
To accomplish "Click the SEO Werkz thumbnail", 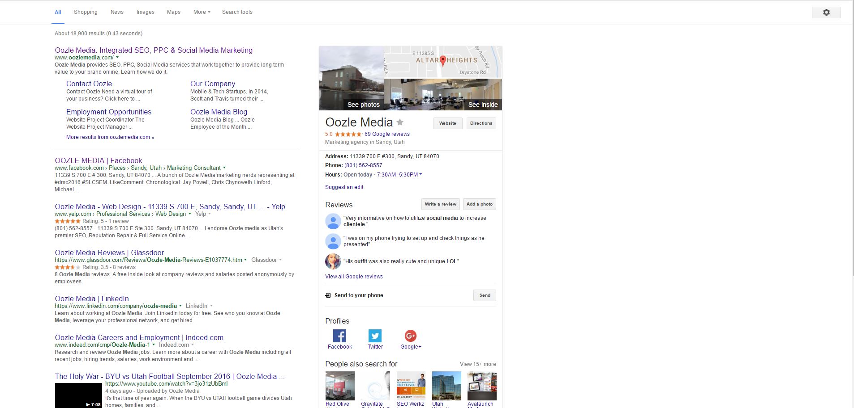I will pos(411,386).
